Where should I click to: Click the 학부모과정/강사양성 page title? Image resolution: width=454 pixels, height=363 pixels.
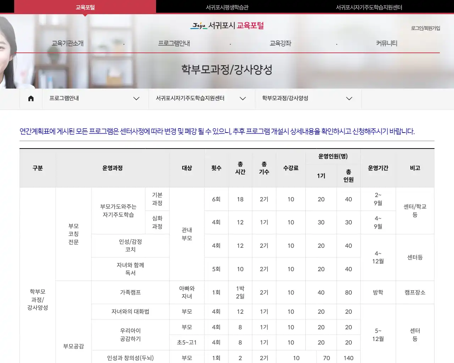tap(227, 70)
